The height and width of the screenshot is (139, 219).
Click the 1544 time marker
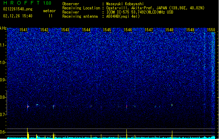pos(86,30)
